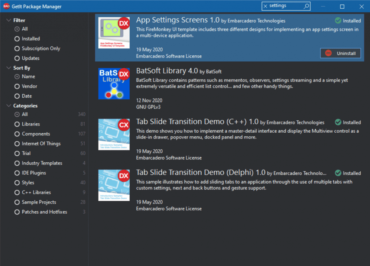Click the green Installed checkmark of App Settings Screens

(338, 21)
